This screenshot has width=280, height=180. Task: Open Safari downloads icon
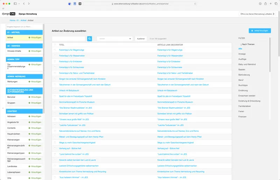coord(260,4)
